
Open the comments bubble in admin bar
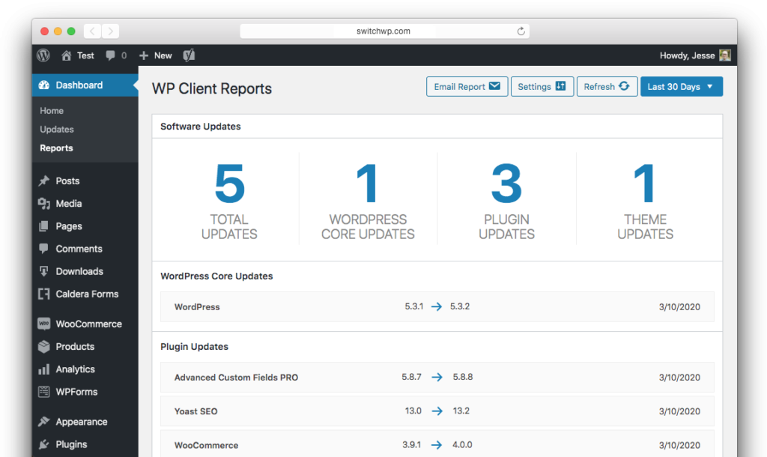[111, 55]
